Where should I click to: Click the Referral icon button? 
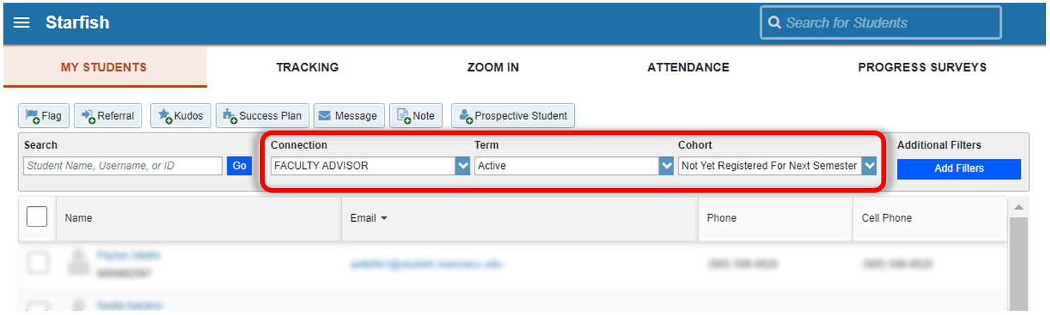point(88,116)
